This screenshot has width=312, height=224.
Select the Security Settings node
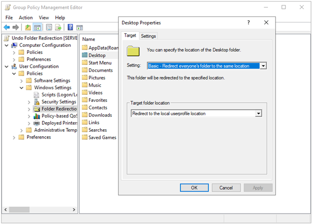tap(58, 102)
